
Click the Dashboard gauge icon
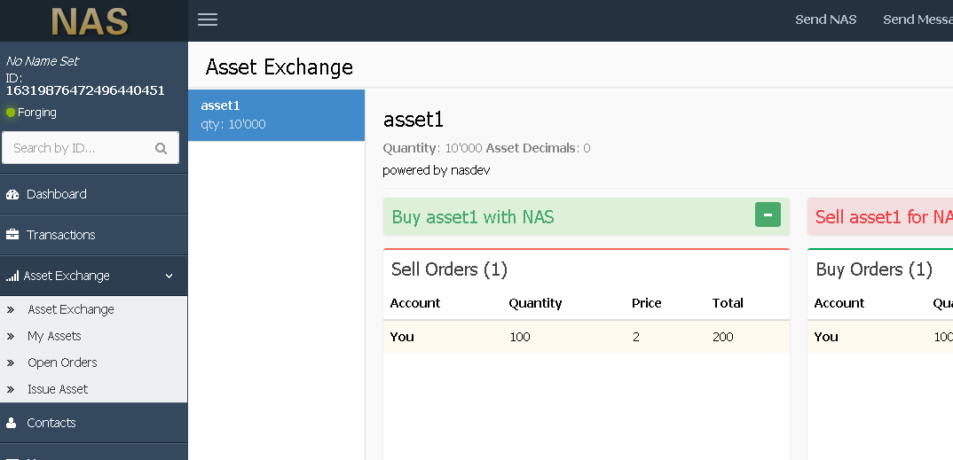(12, 194)
